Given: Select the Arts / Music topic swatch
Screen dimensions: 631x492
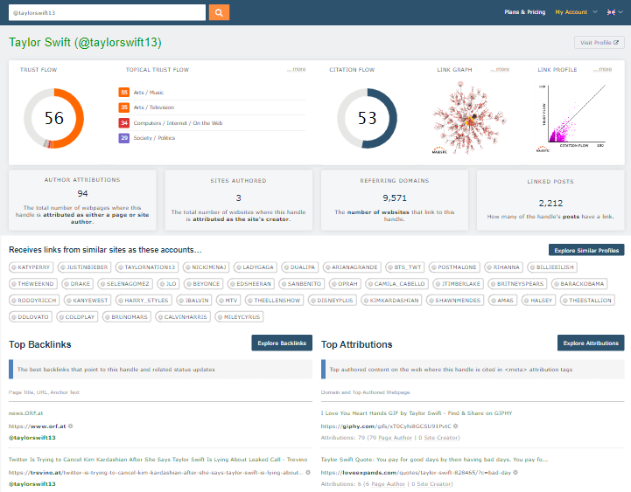Looking at the screenshot, I should point(124,93).
